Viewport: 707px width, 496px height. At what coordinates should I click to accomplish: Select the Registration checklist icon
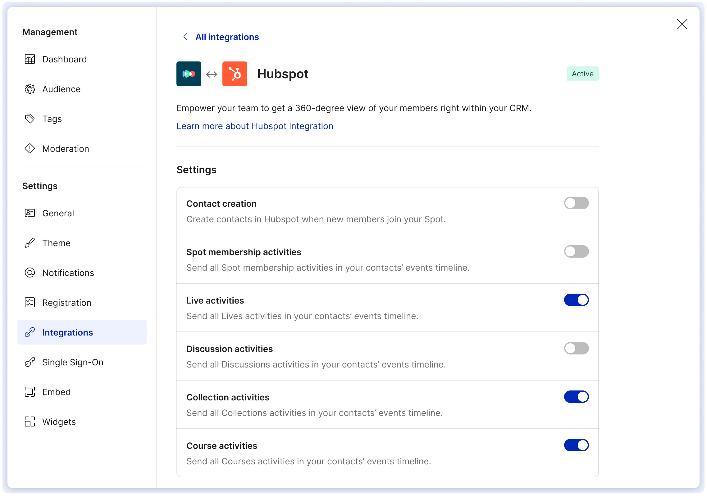pos(30,303)
